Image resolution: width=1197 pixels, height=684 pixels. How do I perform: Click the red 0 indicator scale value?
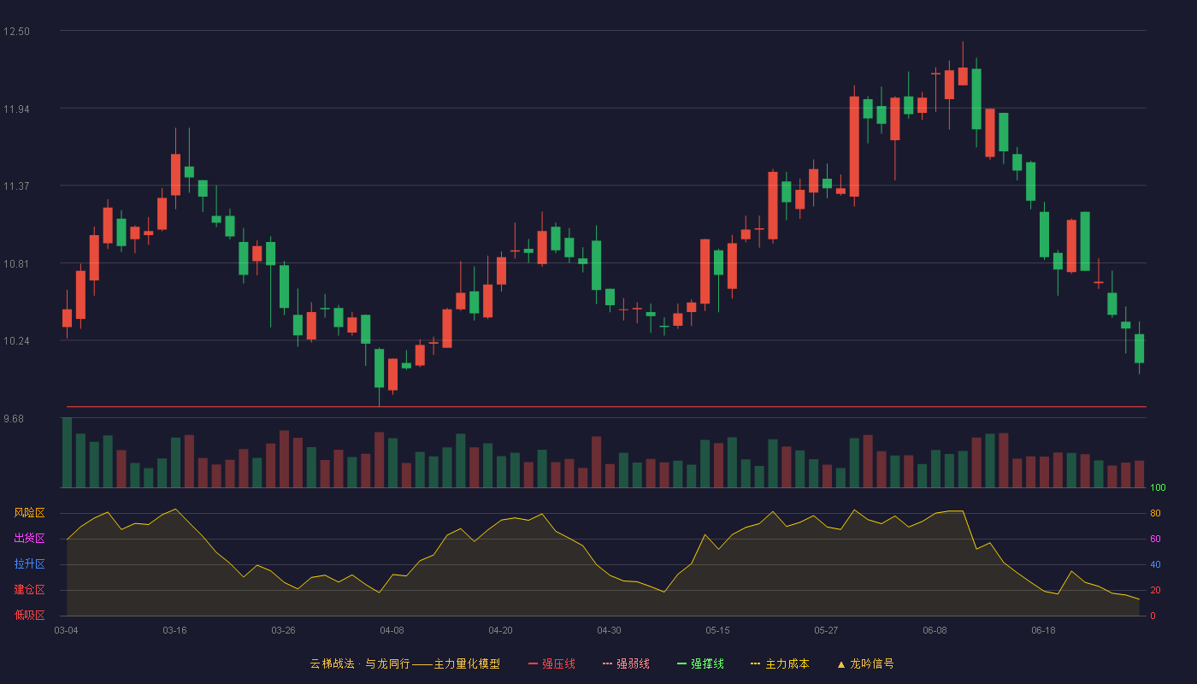(1153, 616)
